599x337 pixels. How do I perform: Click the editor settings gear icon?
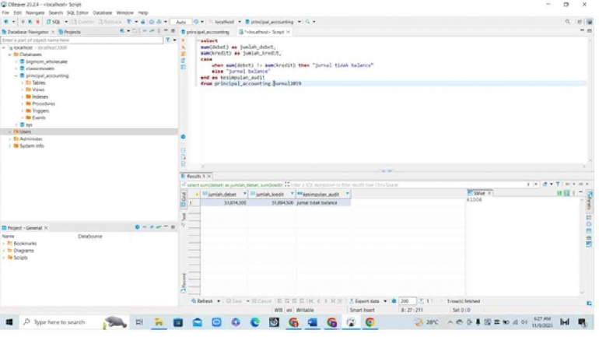184,136
